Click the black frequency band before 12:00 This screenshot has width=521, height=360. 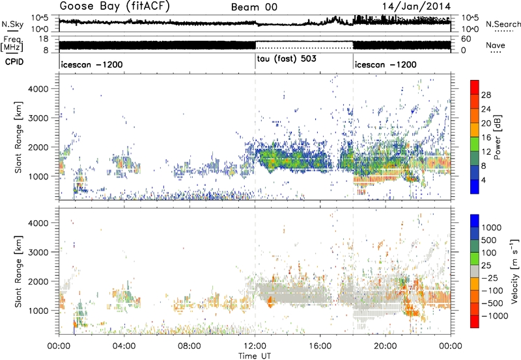[x=158, y=45]
